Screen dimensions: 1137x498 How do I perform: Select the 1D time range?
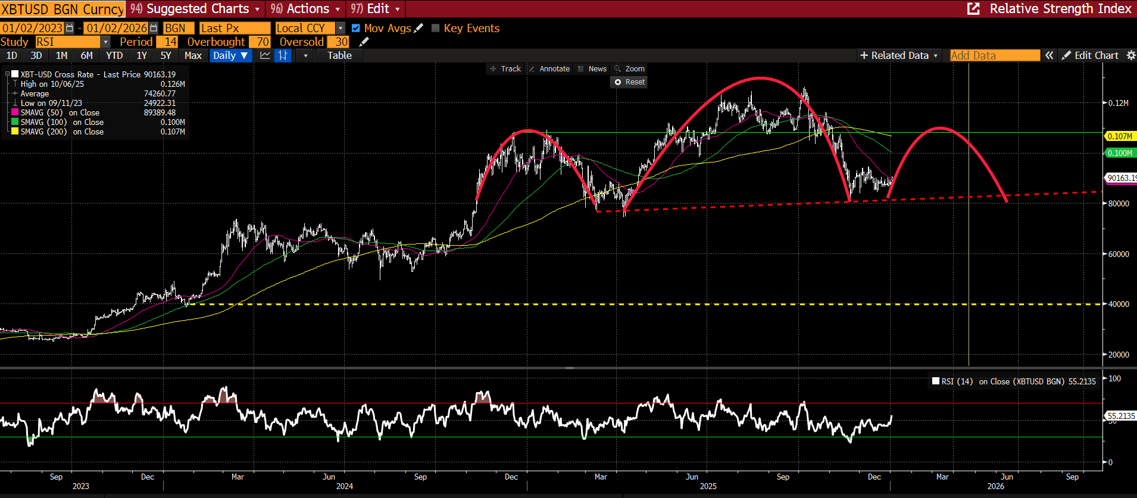(x=11, y=55)
